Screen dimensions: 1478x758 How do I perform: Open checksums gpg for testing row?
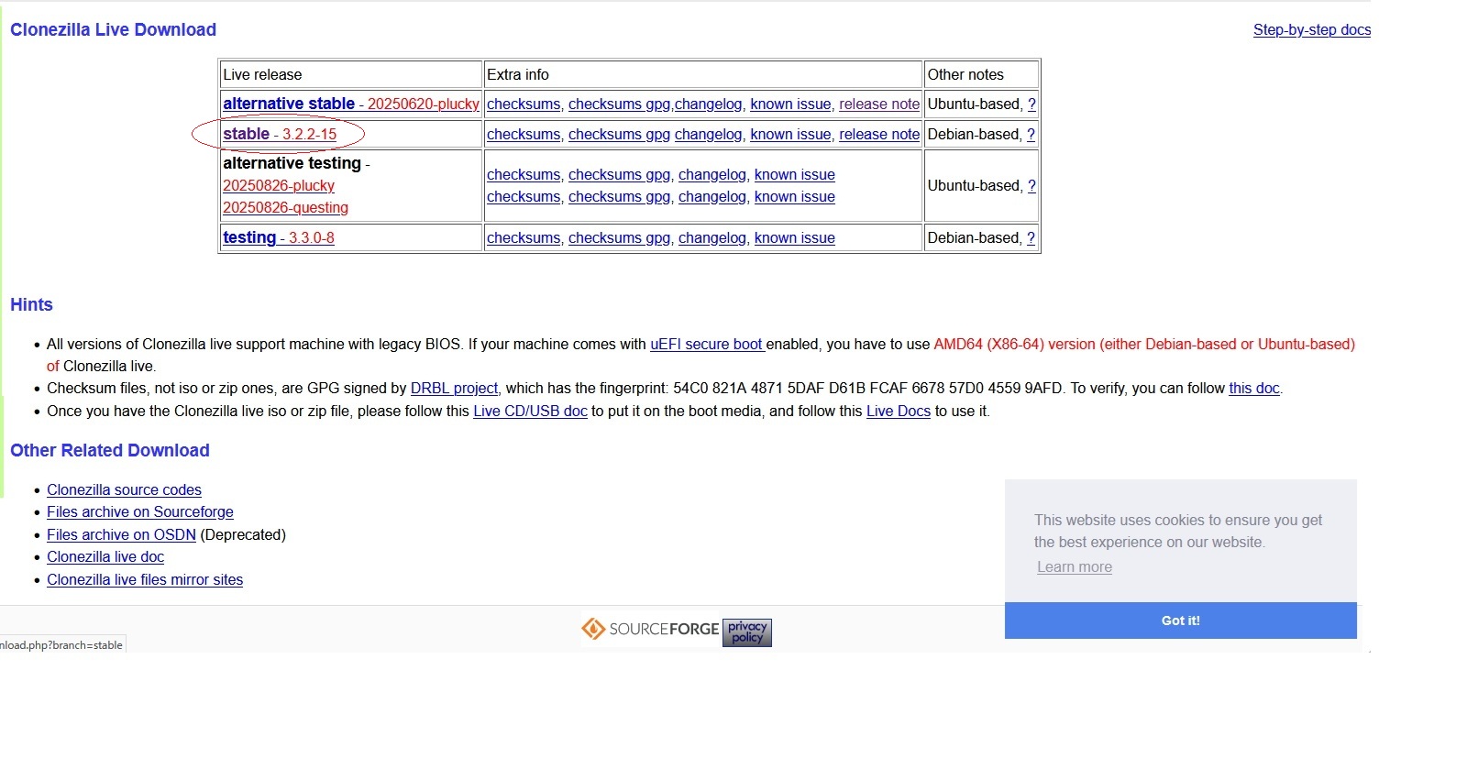(x=620, y=238)
